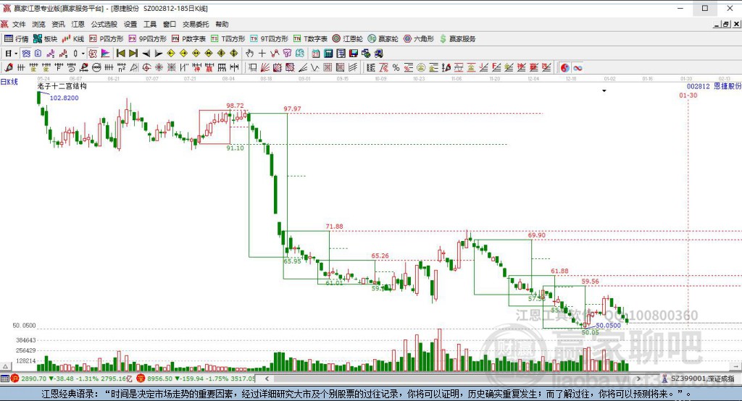Screen dimensions: 742x401
Task: Jump to last candle with skip-forward icon
Action: tap(133, 54)
